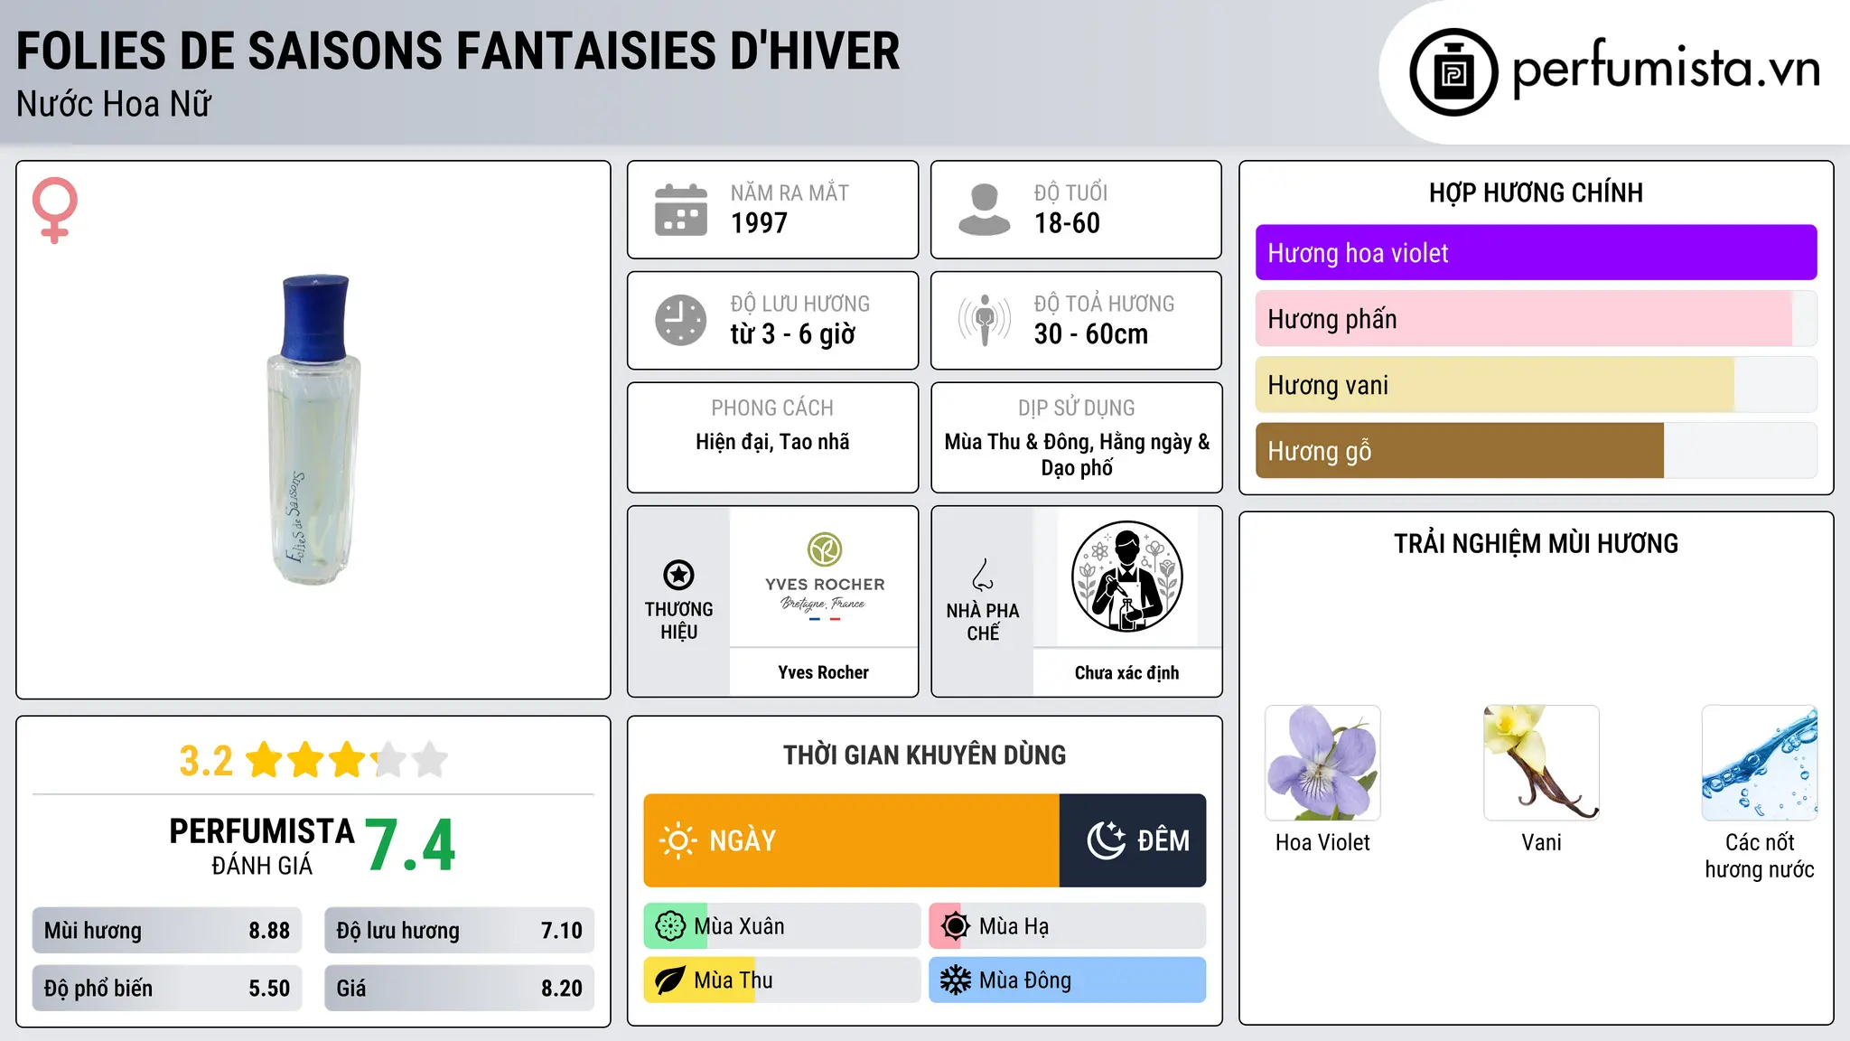Click the launch year value 1997
1850x1041 pixels.
[x=759, y=223]
